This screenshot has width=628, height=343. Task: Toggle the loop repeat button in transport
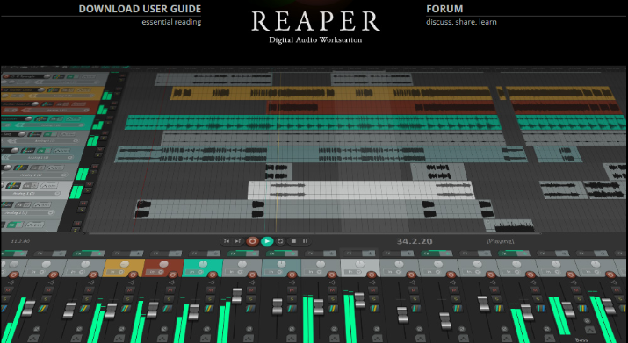pyautogui.click(x=281, y=241)
